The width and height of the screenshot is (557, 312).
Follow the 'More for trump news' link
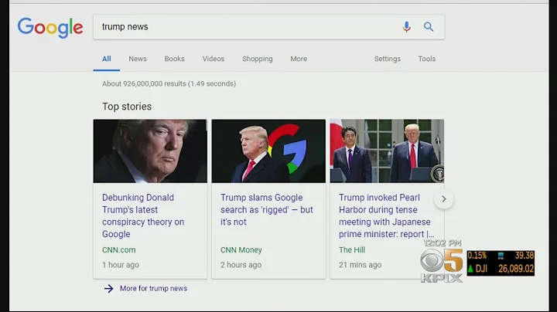coord(153,289)
